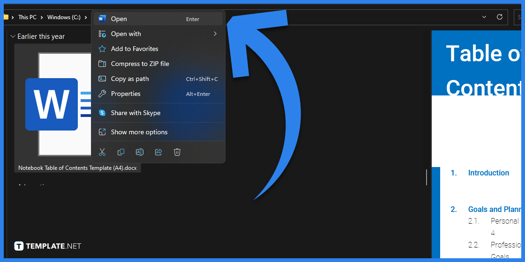Click This PC in the breadcrumb path
Image resolution: width=525 pixels, height=262 pixels.
click(x=27, y=17)
